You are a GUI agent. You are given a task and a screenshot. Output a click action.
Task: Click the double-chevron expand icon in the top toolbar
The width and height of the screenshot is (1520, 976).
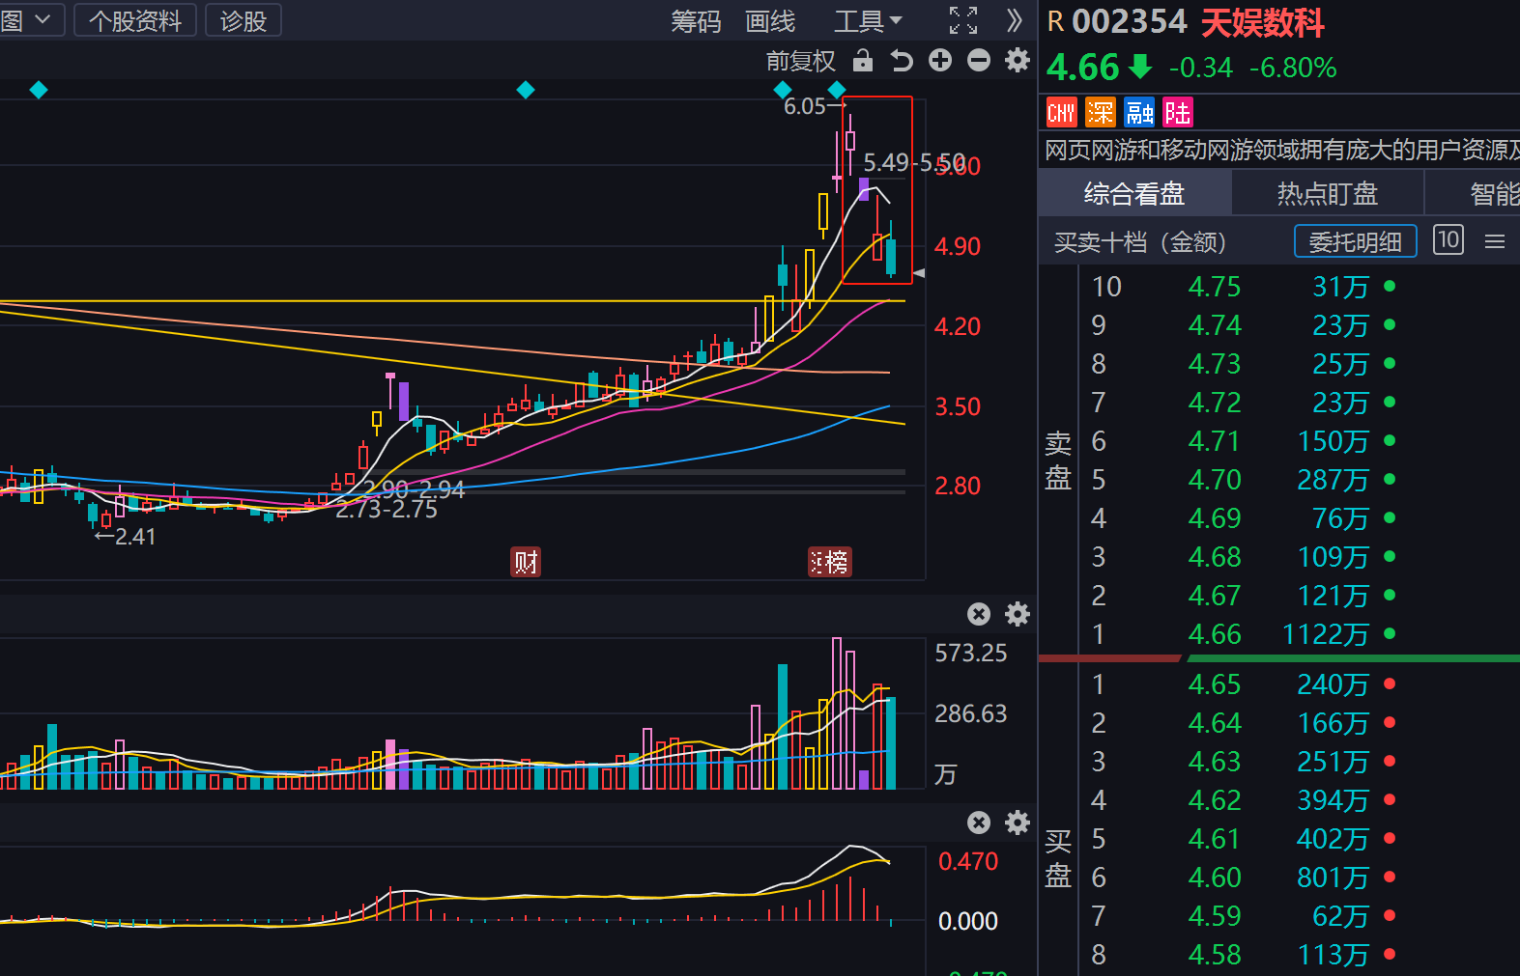1014,20
